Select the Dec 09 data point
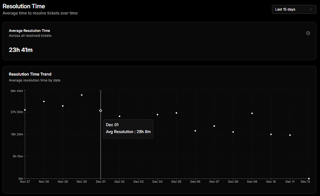 pyautogui.click(x=252, y=113)
